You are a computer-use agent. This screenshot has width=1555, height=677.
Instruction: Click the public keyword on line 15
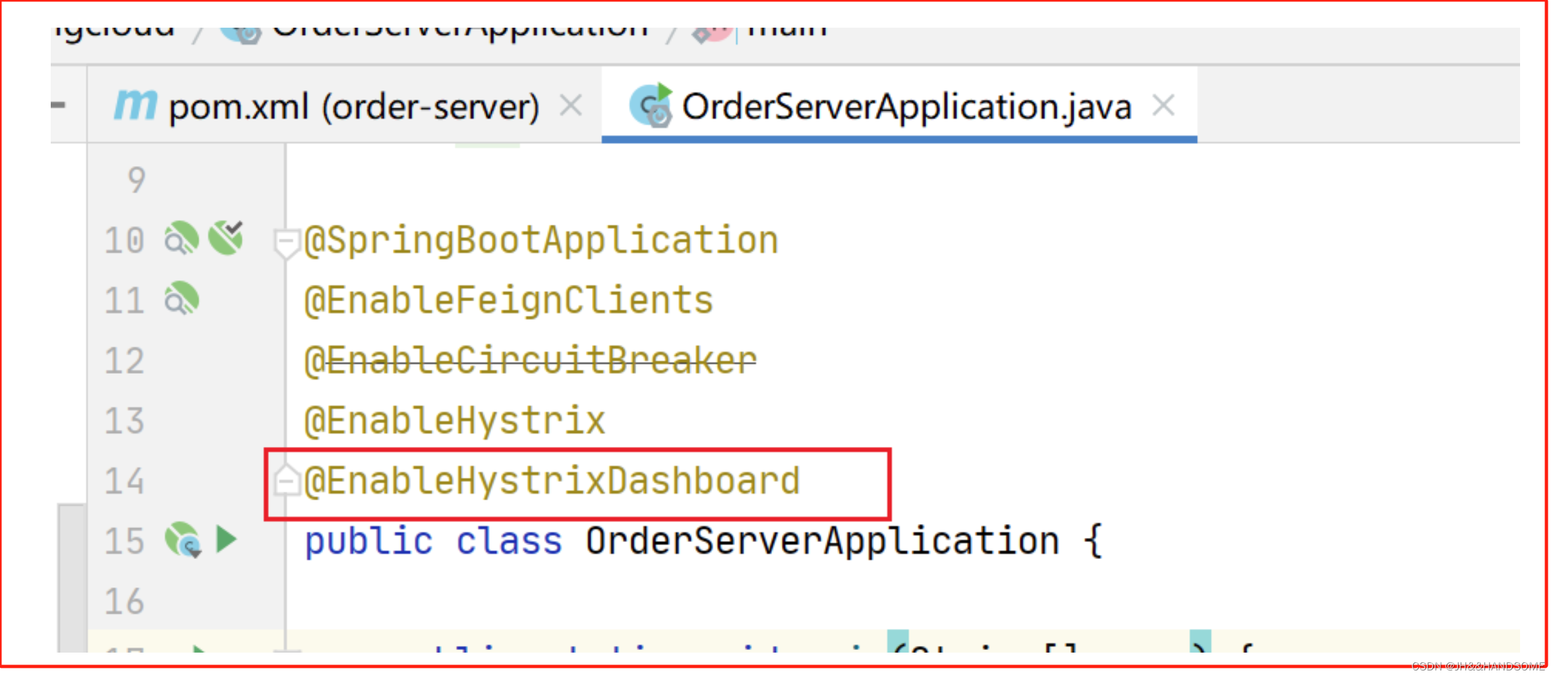[368, 541]
